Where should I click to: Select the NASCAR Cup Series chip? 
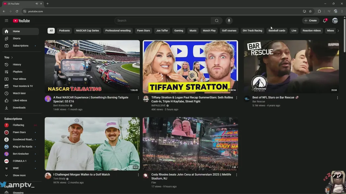pos(88,31)
